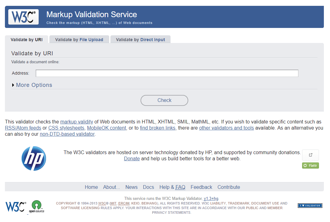The image size is (330, 222).
Task: Click the ERCIM link in the copyright
Action: 124,203
